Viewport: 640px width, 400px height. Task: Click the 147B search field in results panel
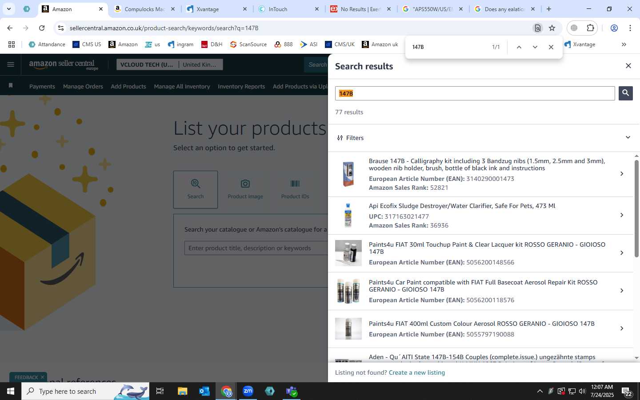point(475,93)
